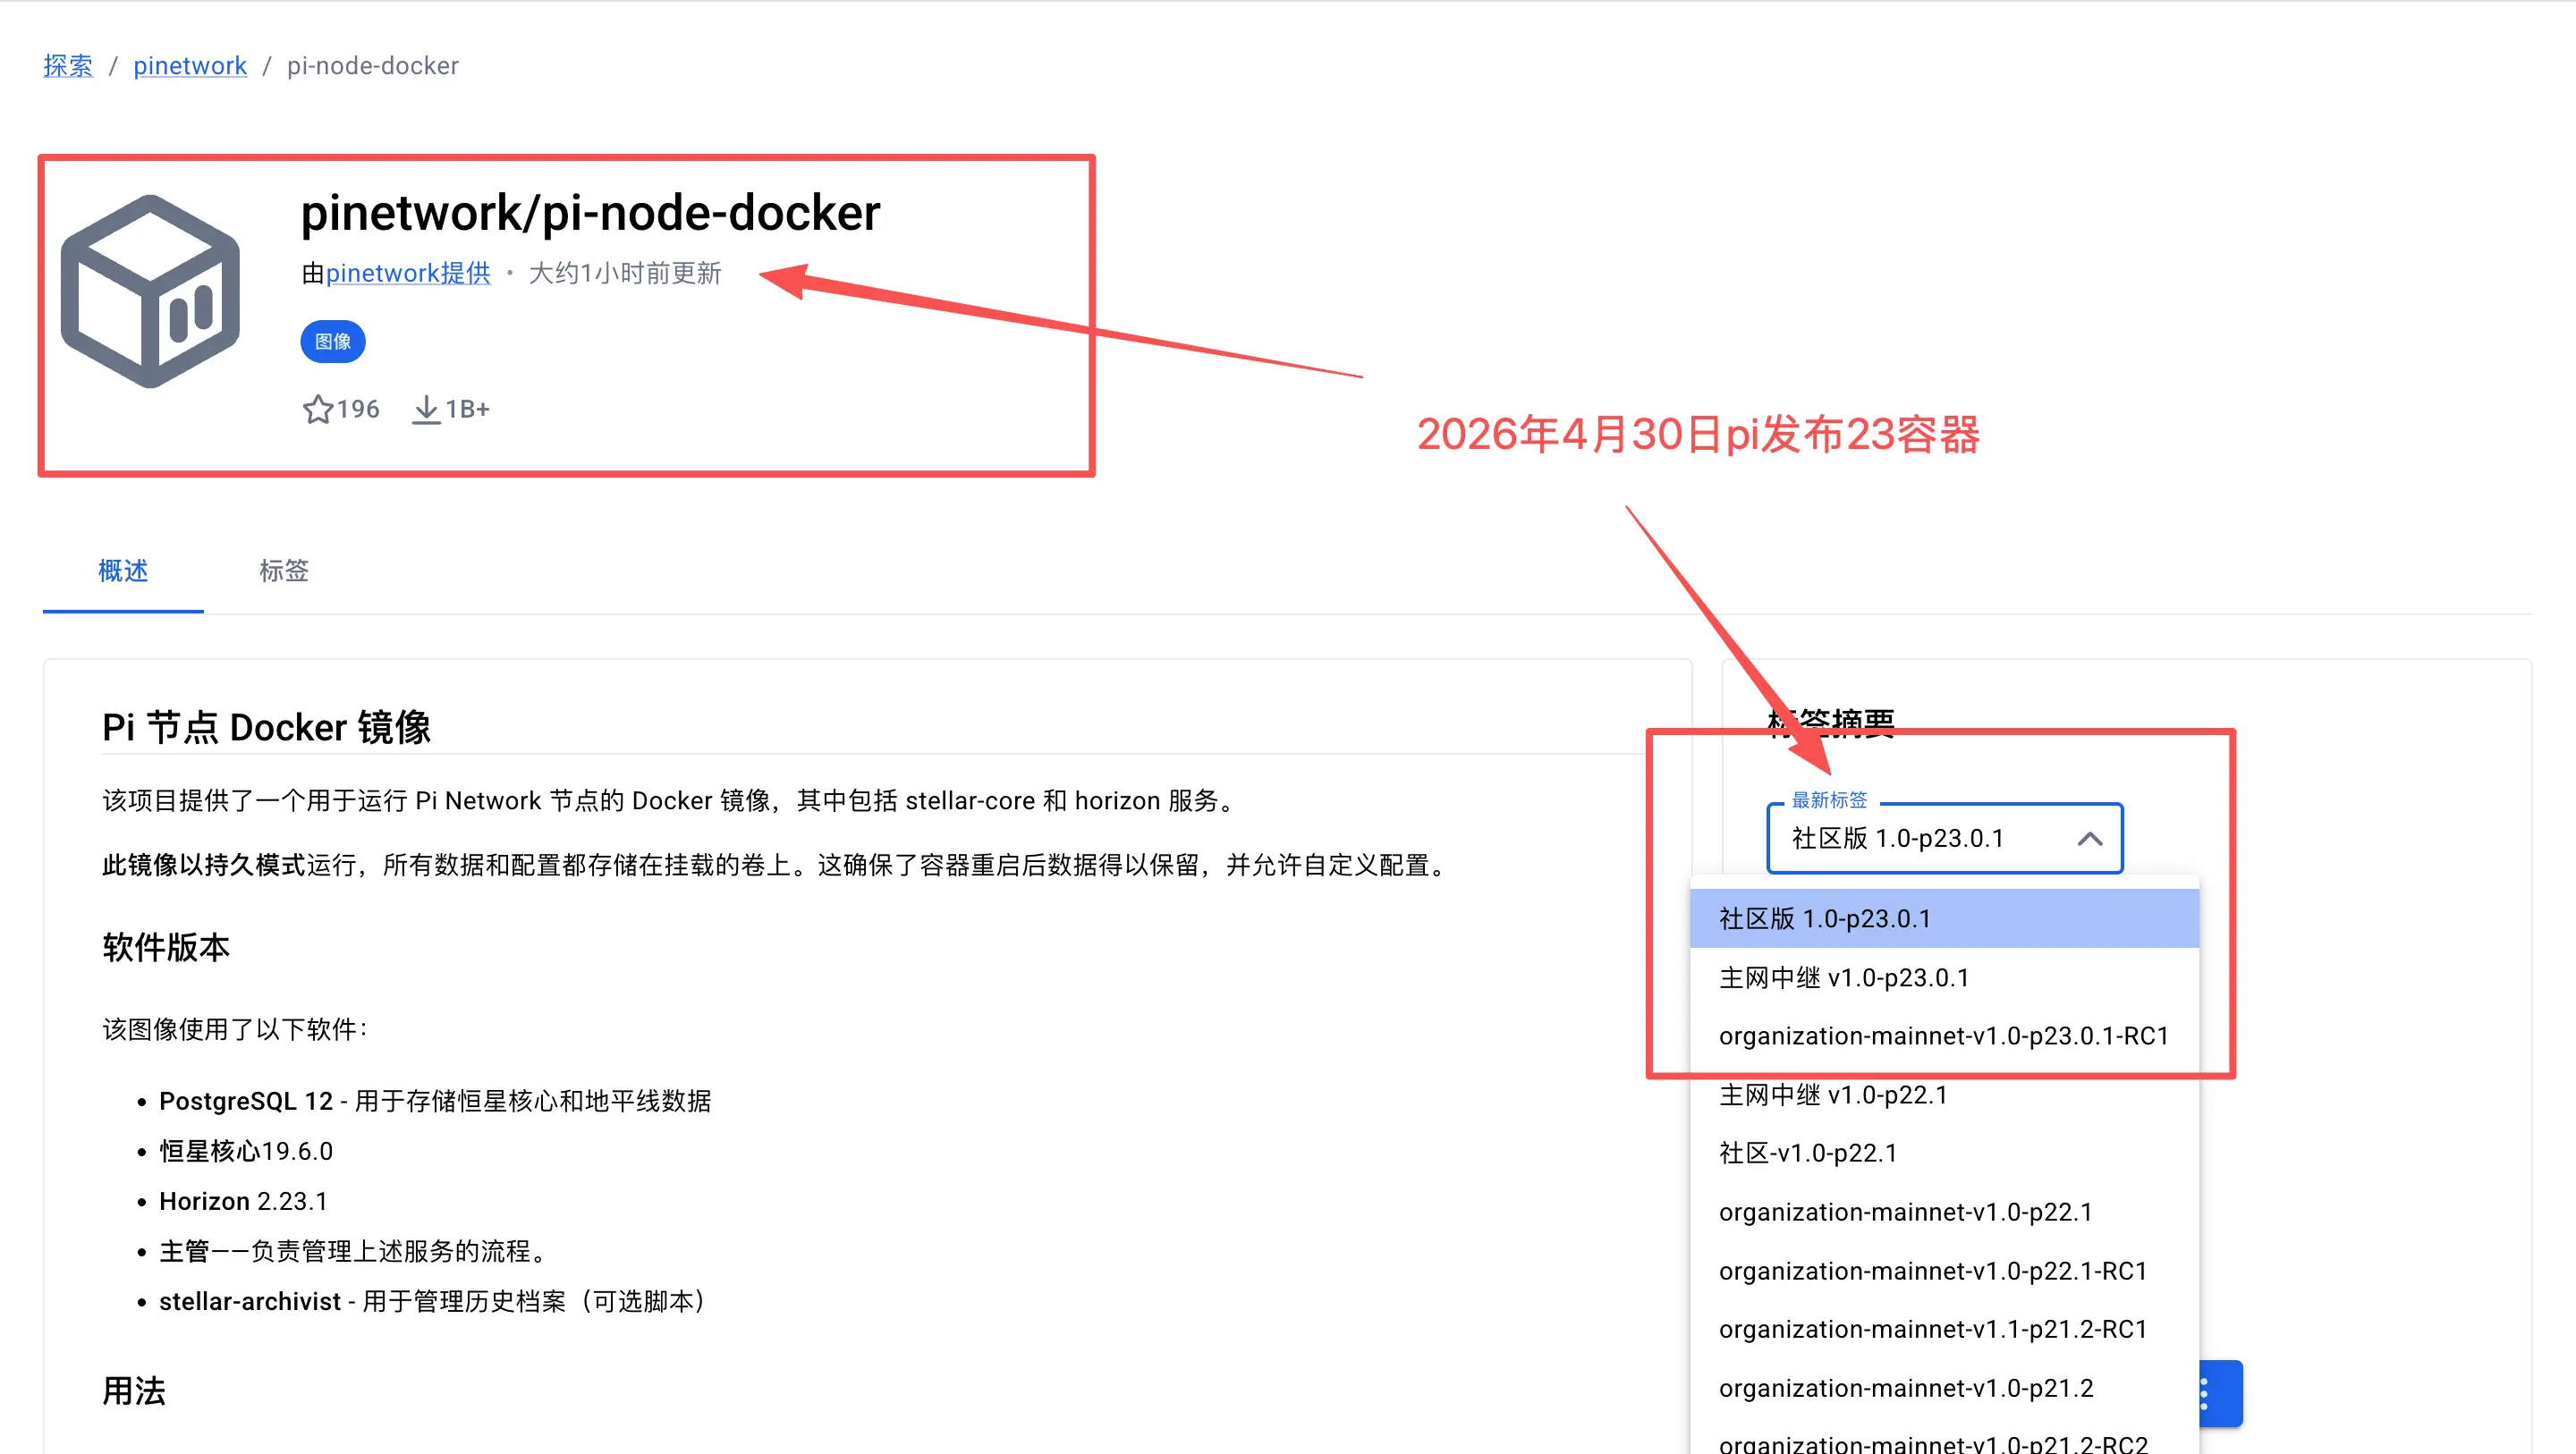Open the 概述 tab

tap(123, 571)
